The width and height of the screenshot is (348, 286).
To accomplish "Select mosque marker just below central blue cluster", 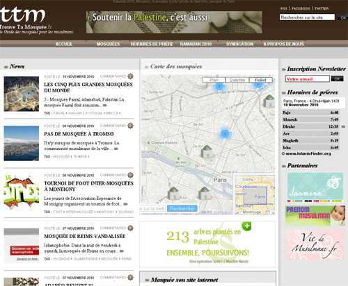I will point(207,151).
